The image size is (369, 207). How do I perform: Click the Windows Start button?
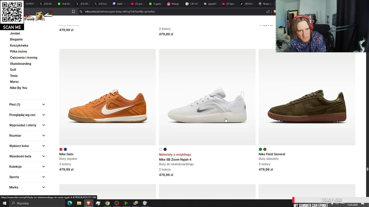[5, 203]
